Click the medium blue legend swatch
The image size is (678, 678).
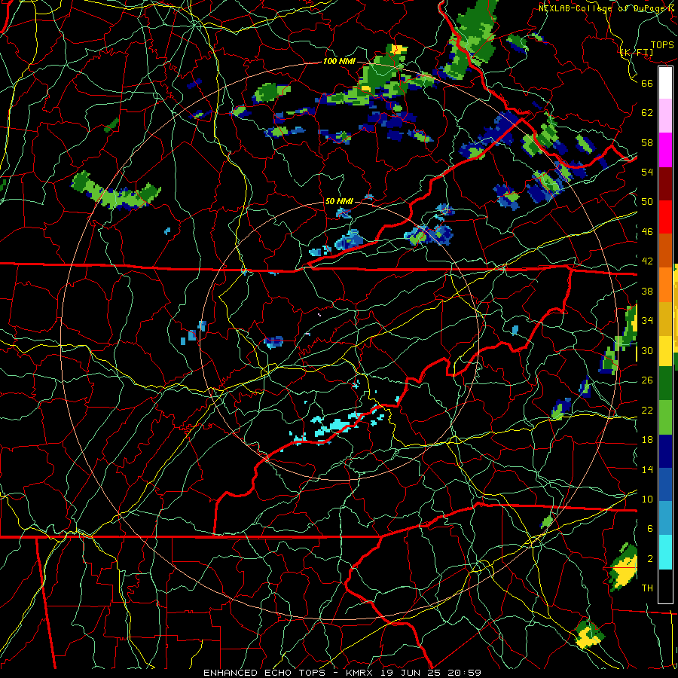(665, 485)
